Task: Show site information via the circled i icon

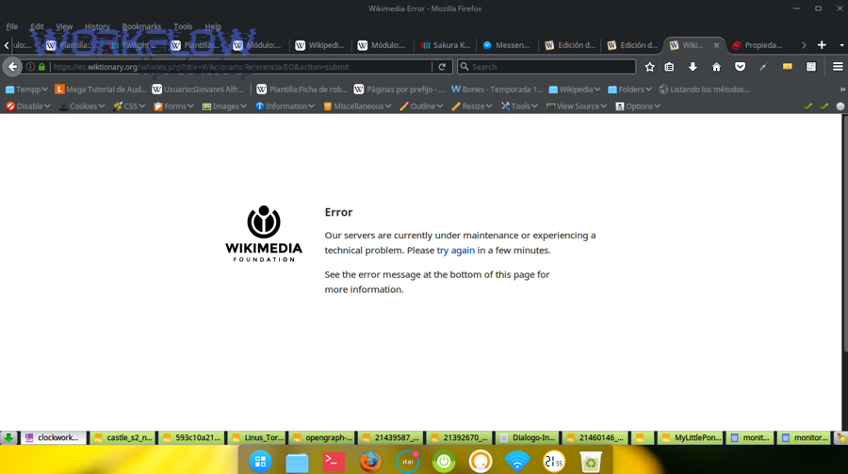Action: (30, 67)
